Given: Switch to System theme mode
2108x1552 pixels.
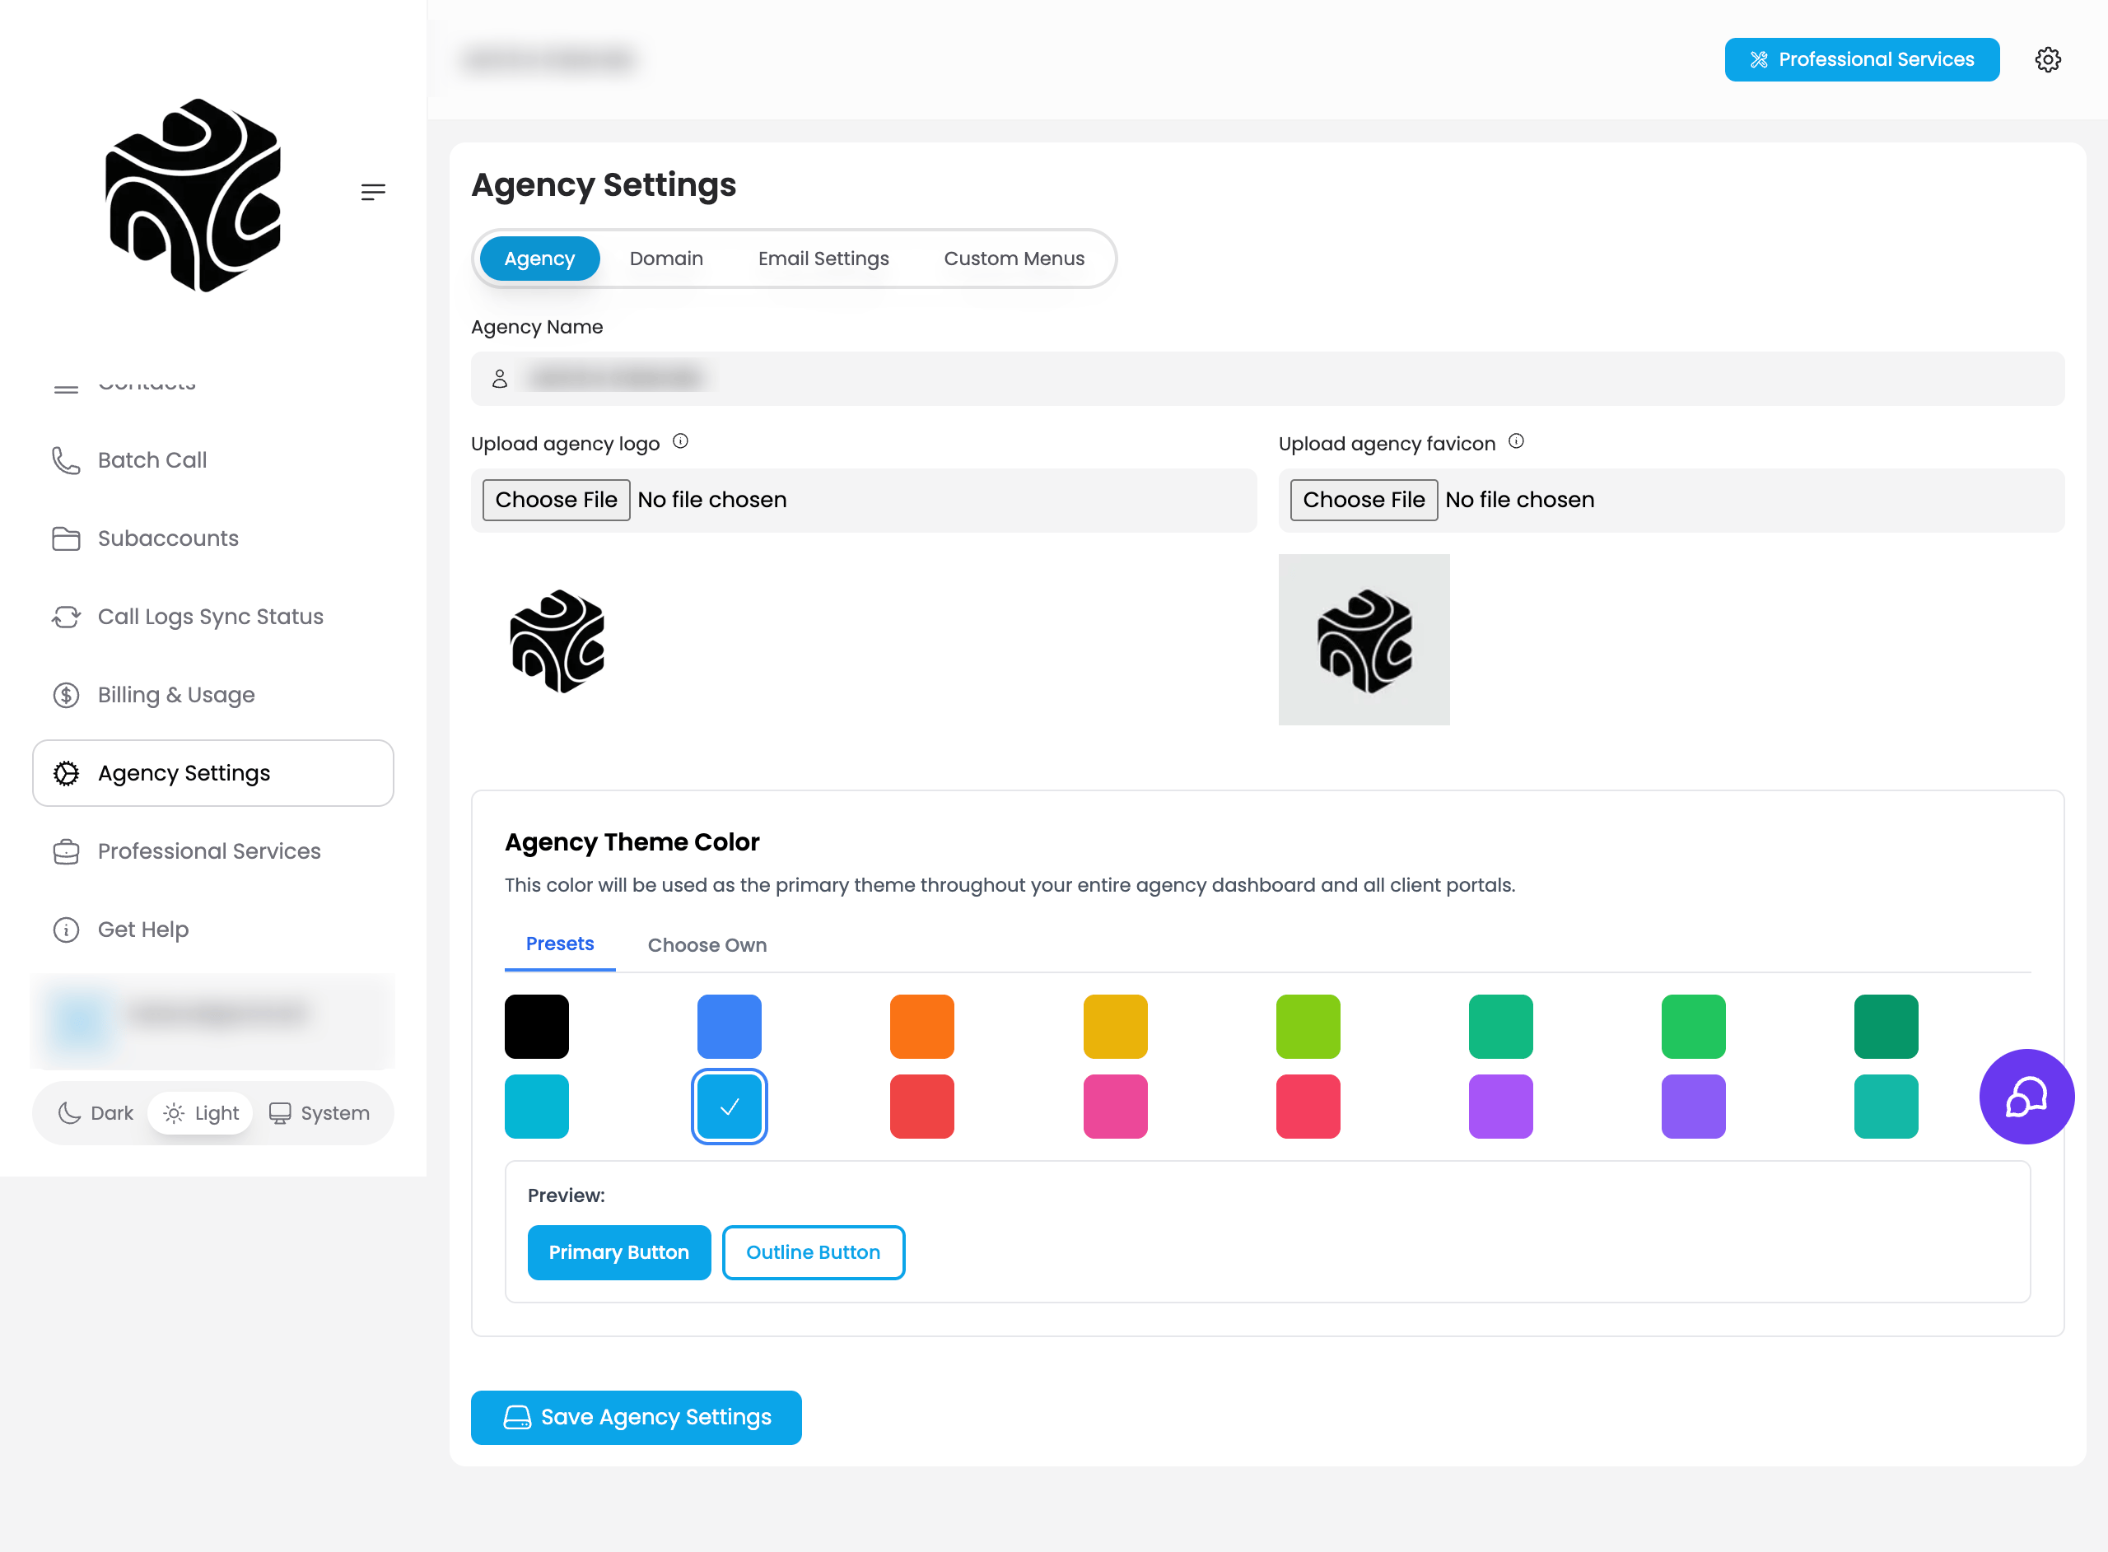Looking at the screenshot, I should coord(319,1113).
